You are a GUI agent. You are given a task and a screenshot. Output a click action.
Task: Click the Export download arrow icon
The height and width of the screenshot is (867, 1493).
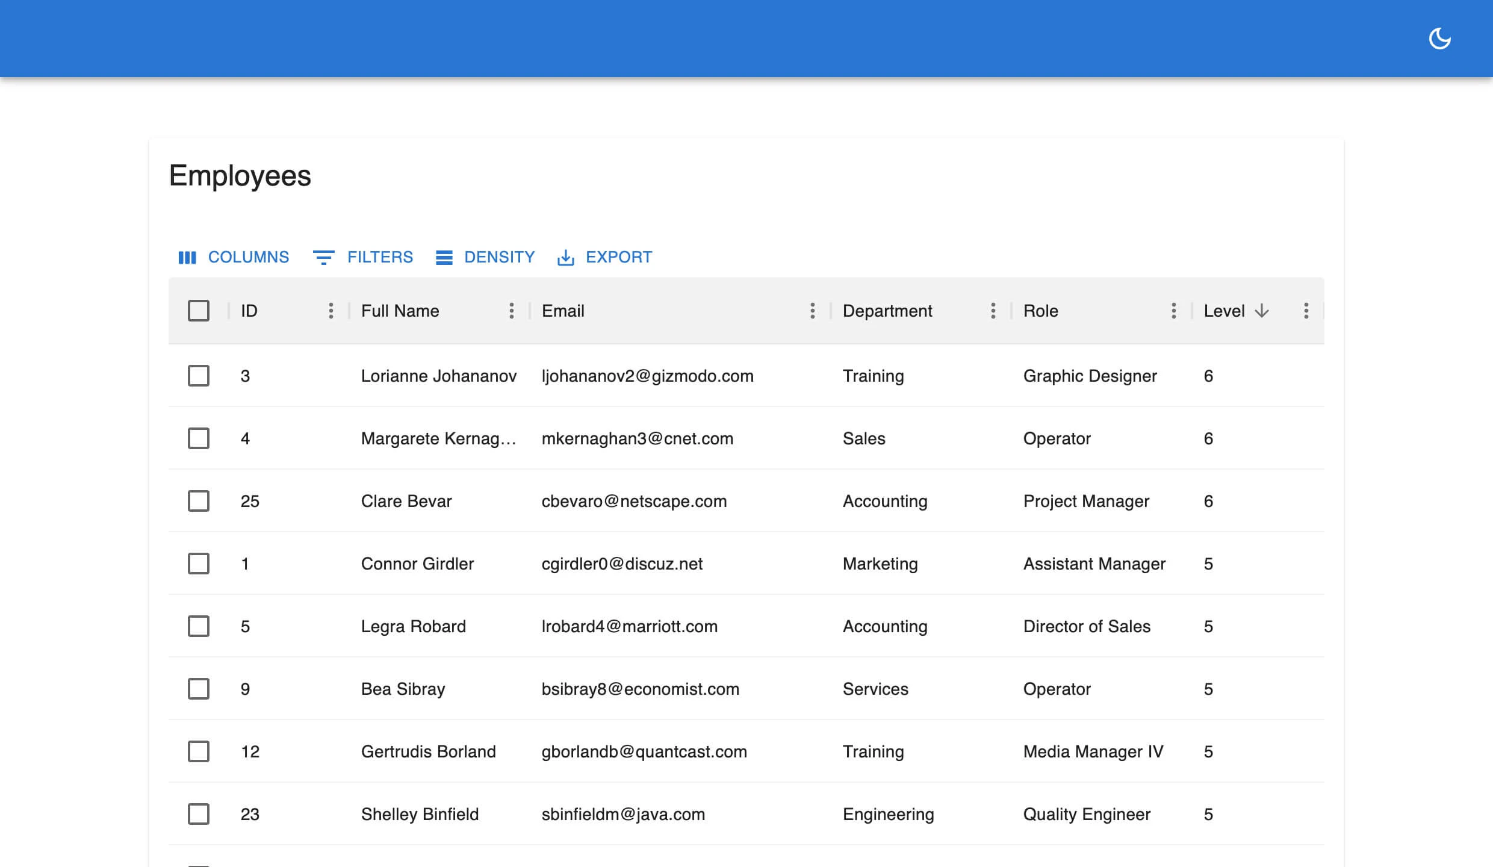pyautogui.click(x=565, y=257)
